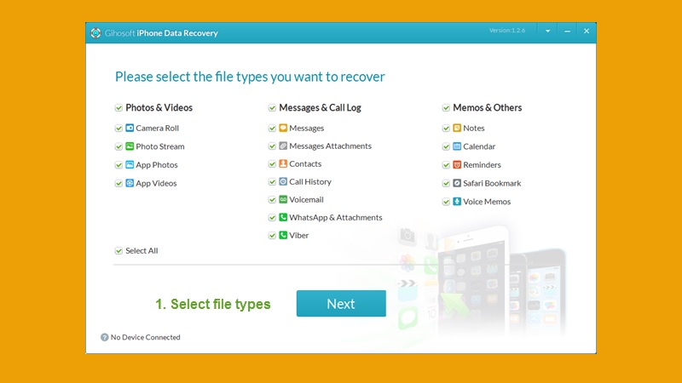Click the Contacts person icon
Image resolution: width=682 pixels, height=383 pixels.
pyautogui.click(x=283, y=163)
